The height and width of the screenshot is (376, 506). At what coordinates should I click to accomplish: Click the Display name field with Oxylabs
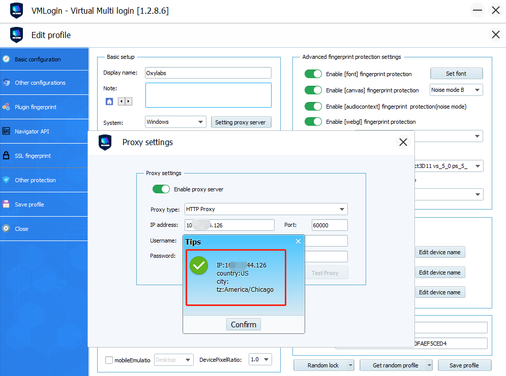click(x=208, y=73)
